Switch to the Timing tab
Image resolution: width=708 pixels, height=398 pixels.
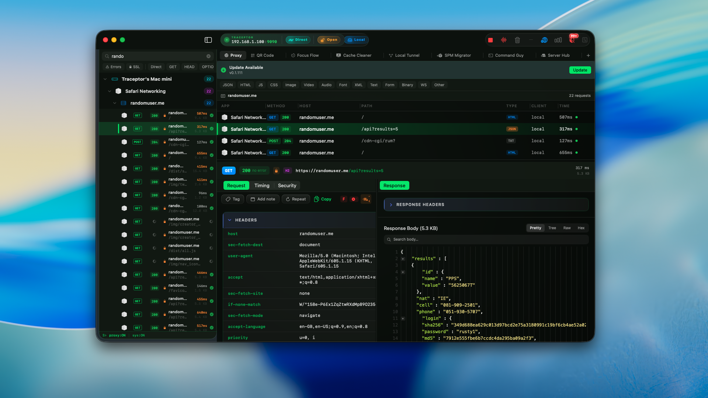tap(262, 186)
